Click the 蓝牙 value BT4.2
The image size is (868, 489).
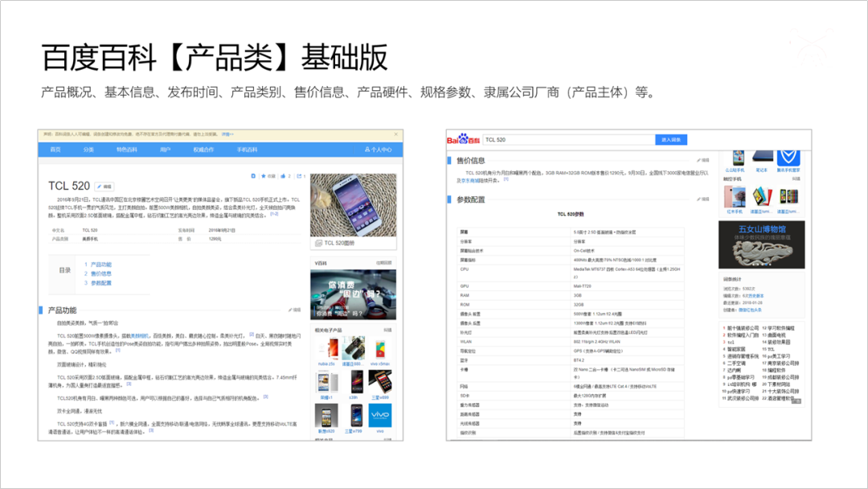579,360
